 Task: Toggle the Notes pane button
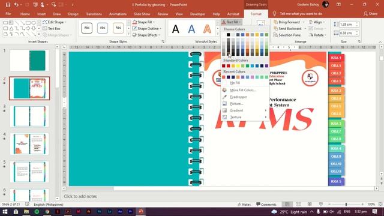tap(244, 204)
